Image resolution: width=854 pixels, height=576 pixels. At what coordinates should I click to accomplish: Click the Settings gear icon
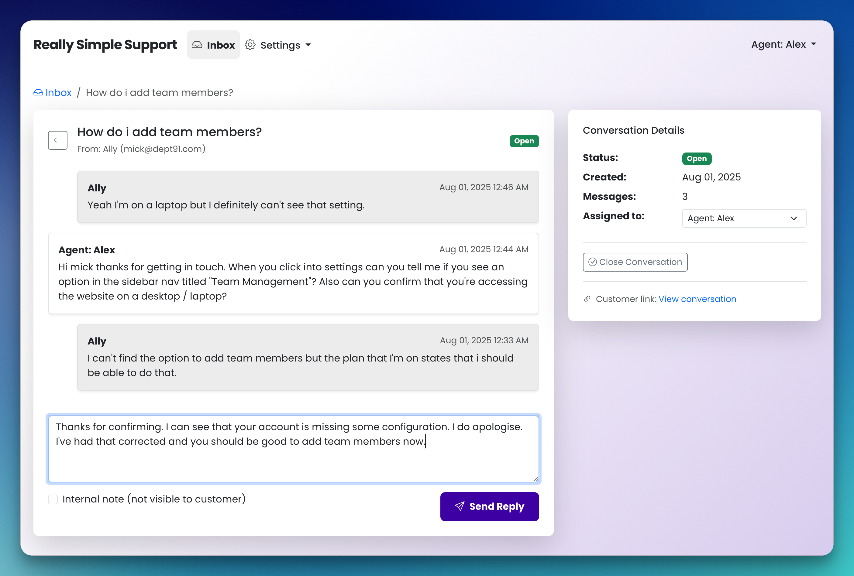250,45
